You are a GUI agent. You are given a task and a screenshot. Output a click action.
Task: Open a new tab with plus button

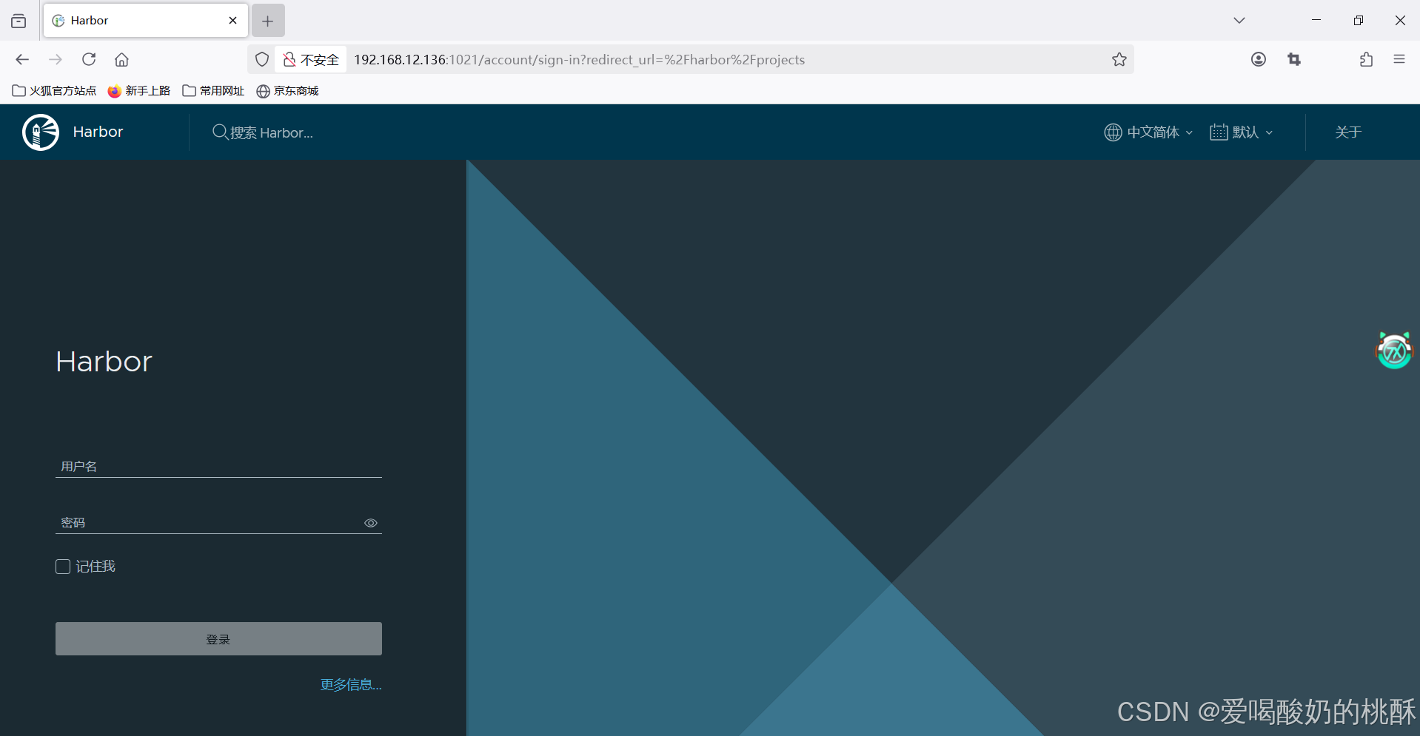pyautogui.click(x=268, y=21)
